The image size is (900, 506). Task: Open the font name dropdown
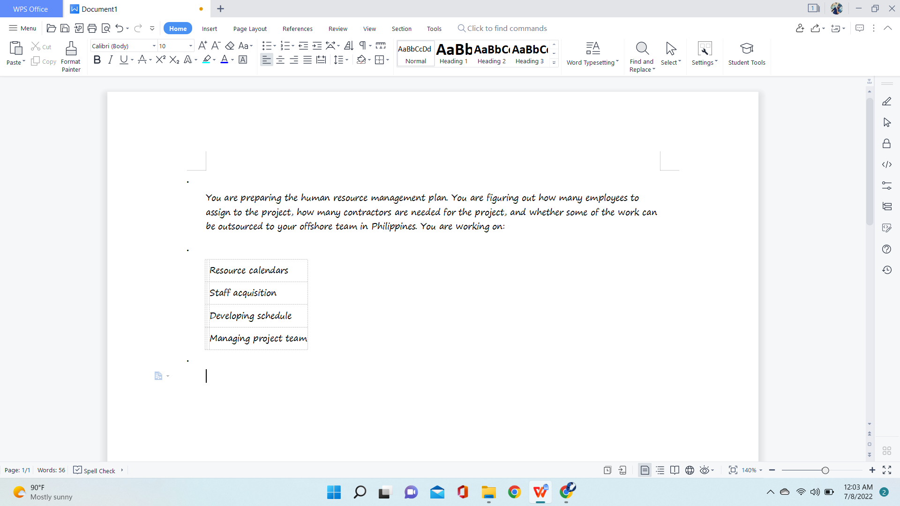[154, 45]
